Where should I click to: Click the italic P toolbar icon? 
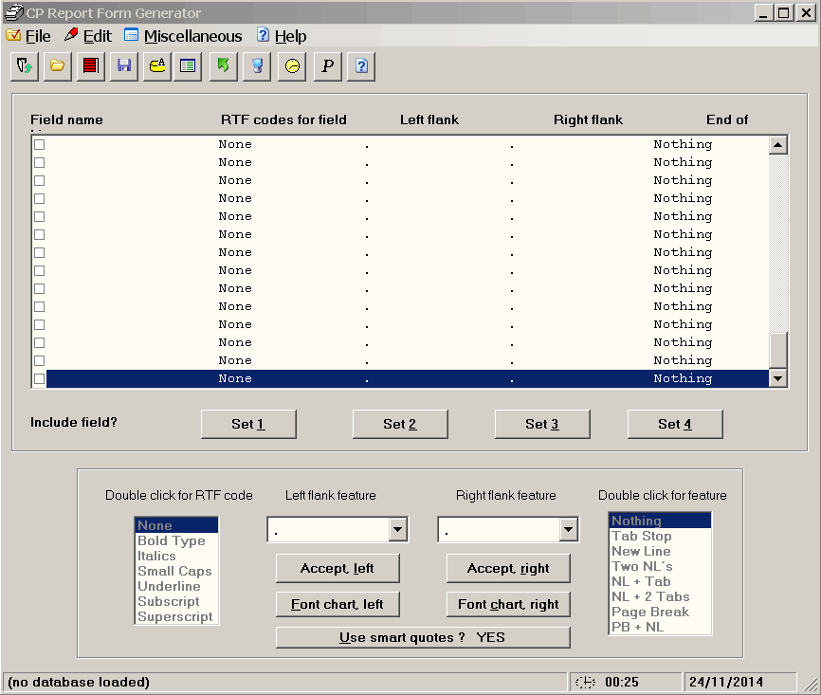[327, 66]
